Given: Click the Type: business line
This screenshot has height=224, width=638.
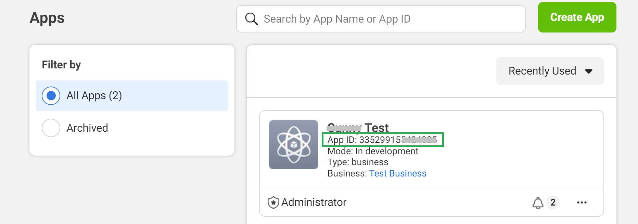Looking at the screenshot, I should point(358,162).
